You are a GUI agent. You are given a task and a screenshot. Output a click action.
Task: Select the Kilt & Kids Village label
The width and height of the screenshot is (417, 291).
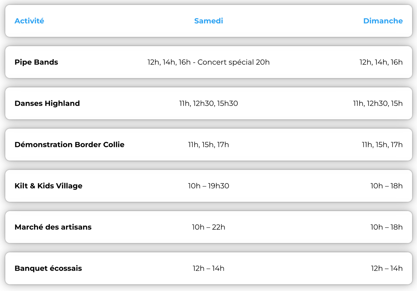click(x=48, y=186)
